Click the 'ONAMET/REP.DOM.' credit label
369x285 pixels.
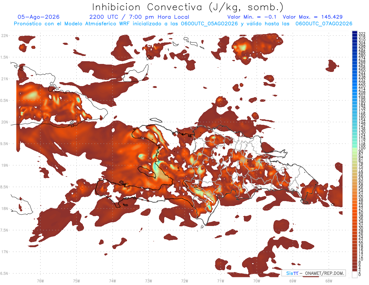(324, 273)
